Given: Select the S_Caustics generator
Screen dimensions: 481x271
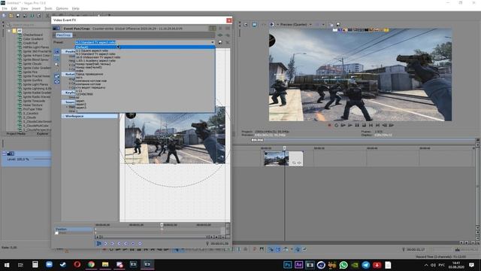Looking at the screenshot, I should (x=31, y=114).
